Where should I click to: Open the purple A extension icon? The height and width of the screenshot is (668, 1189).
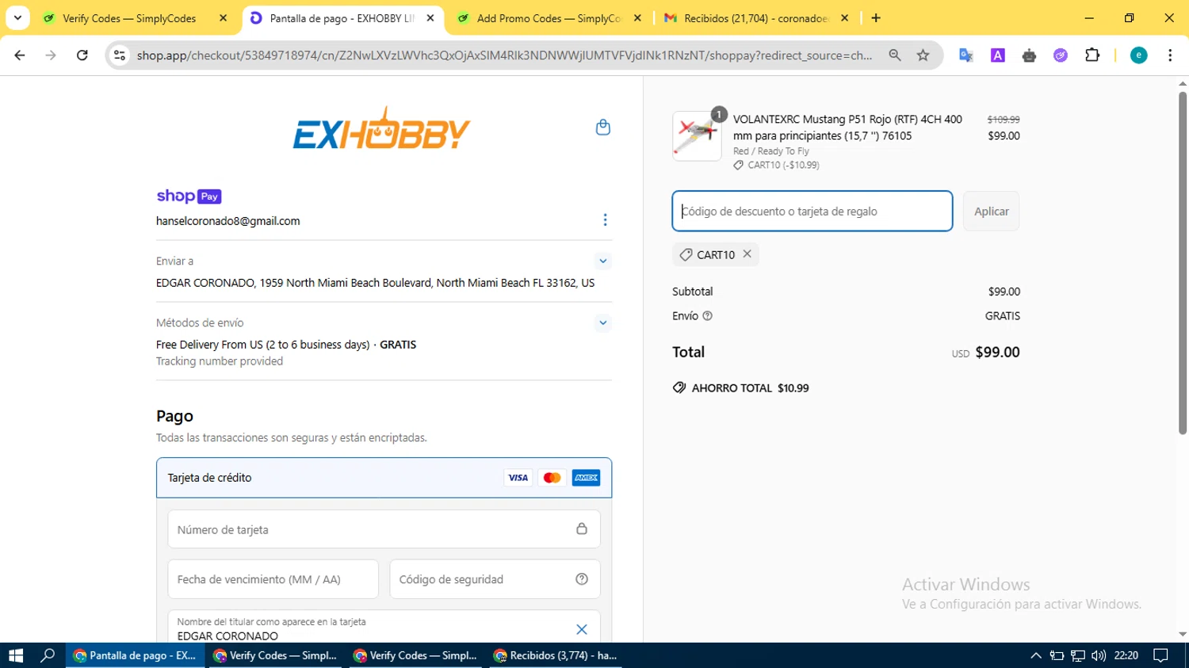[997, 55]
